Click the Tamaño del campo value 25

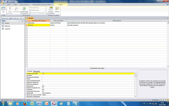click(x=88, y=73)
